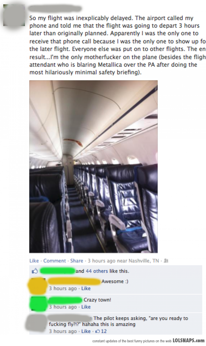This screenshot has width=206, height=346.
Task: Open the '44 others' likes list
Action: click(97, 271)
